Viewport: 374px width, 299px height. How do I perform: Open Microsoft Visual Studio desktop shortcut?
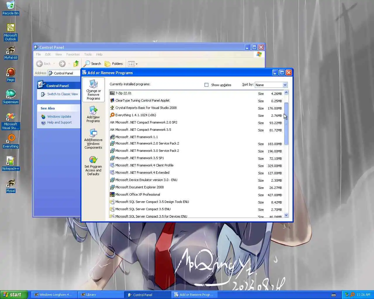click(11, 121)
